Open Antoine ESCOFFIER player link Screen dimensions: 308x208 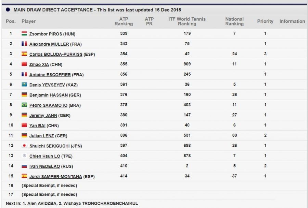tap(50, 75)
